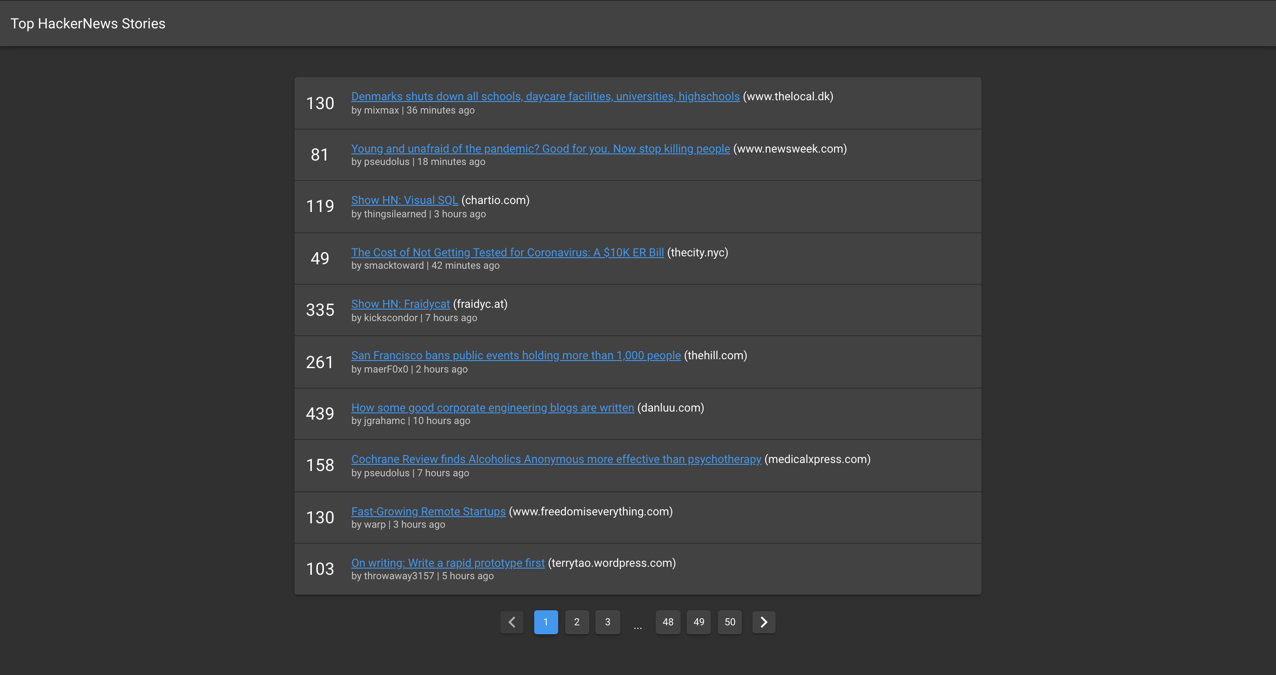Viewport: 1276px width, 675px height.
Task: Open the Alcoholics Anonymous Cochrane Review story
Action: click(x=556, y=459)
